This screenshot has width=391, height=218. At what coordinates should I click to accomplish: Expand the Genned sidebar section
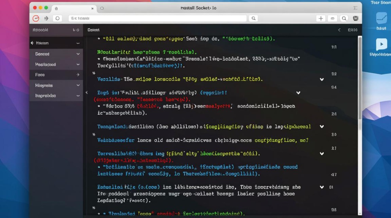click(x=78, y=54)
